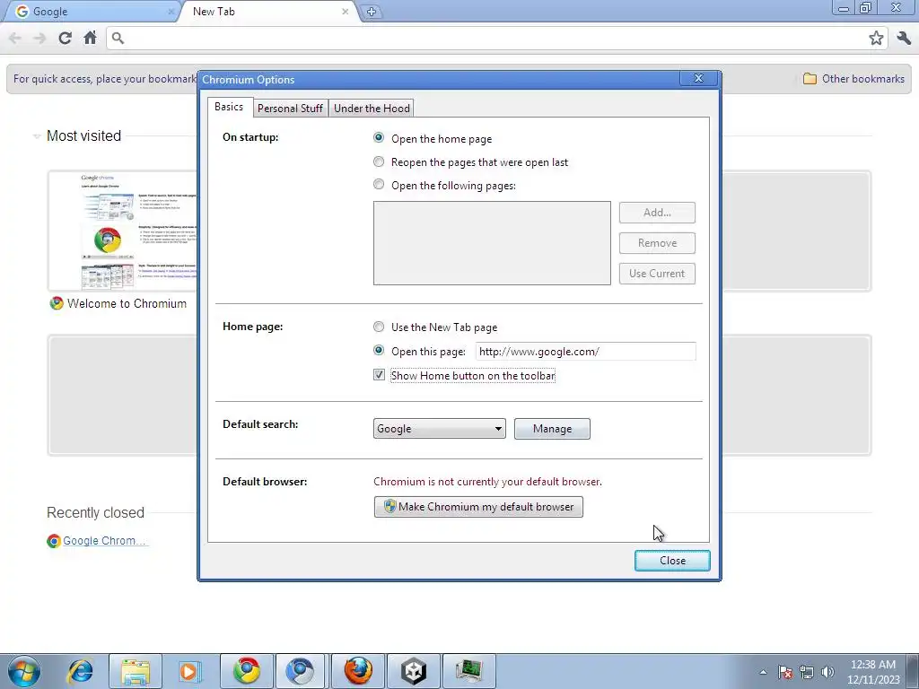Open the Unity cube taskbar icon
Image resolution: width=919 pixels, height=689 pixels.
coord(413,671)
